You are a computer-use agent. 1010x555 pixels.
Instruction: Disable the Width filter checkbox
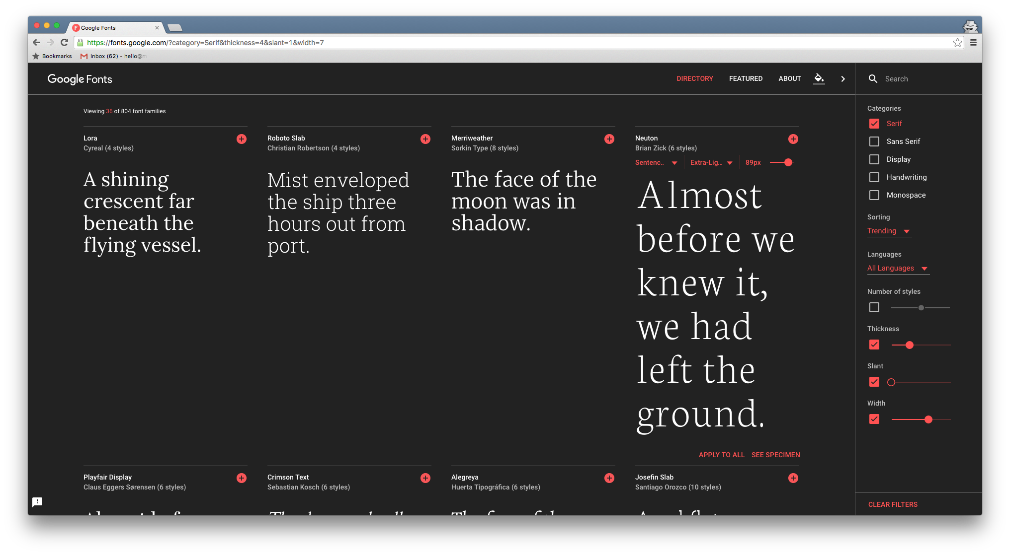click(874, 419)
